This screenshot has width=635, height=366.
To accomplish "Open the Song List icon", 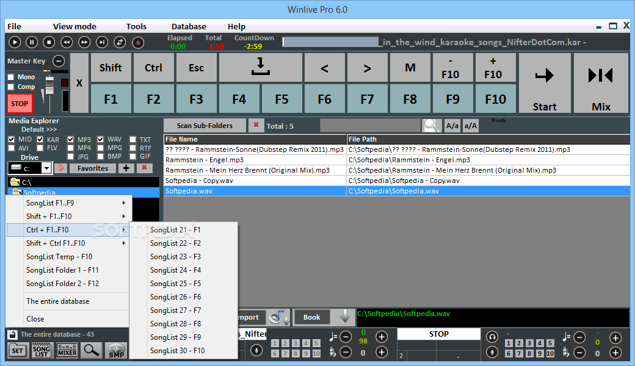I will pyautogui.click(x=42, y=350).
